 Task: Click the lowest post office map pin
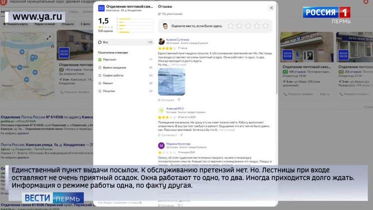[26, 79]
